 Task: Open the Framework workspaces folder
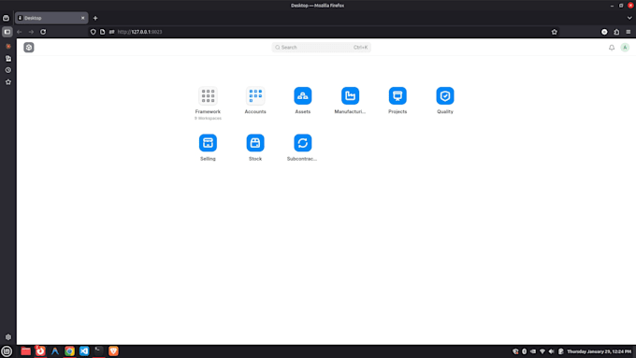point(208,96)
